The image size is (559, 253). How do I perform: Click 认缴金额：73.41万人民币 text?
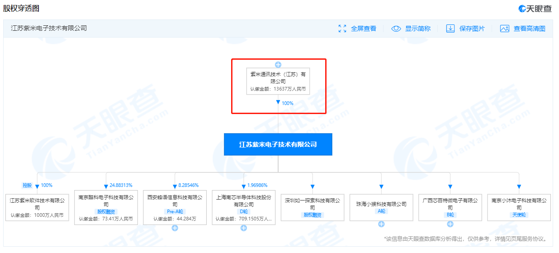coord(106,219)
